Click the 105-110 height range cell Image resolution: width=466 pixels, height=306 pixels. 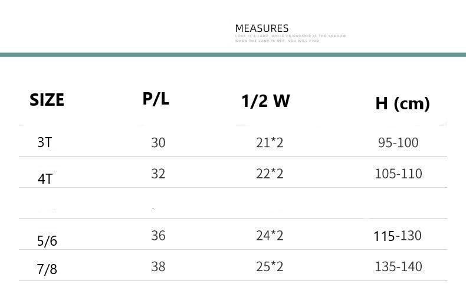(x=398, y=174)
